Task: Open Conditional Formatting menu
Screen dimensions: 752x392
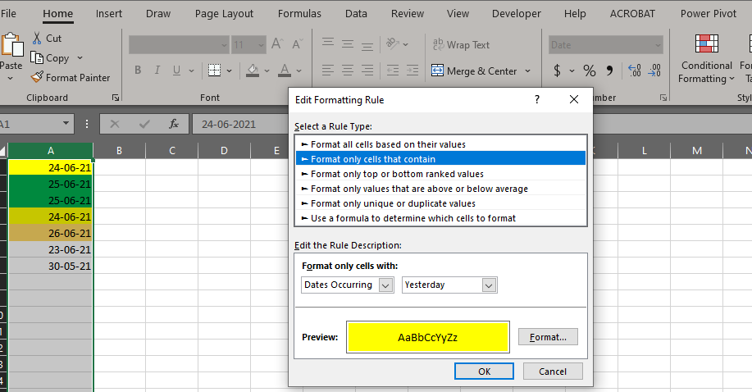Action: 706,58
